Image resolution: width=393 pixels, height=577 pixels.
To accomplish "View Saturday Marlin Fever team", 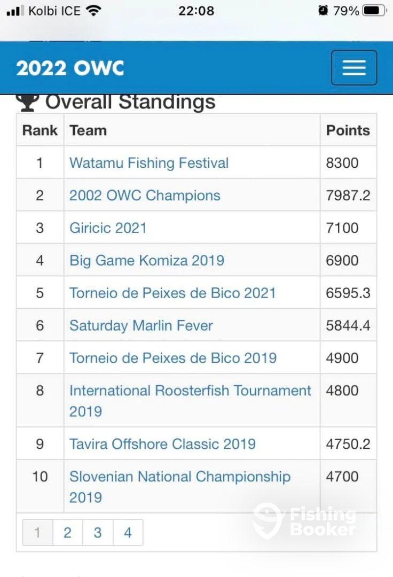I will coord(141,325).
